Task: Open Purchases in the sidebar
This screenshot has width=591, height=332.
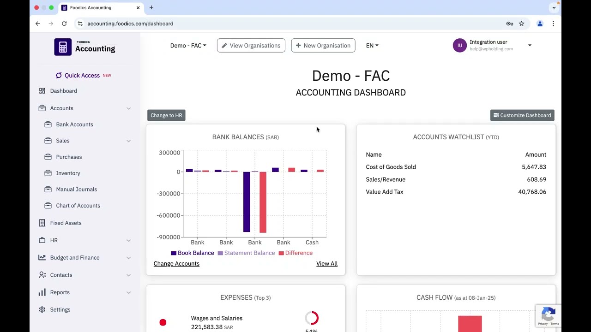Action: pos(69,157)
